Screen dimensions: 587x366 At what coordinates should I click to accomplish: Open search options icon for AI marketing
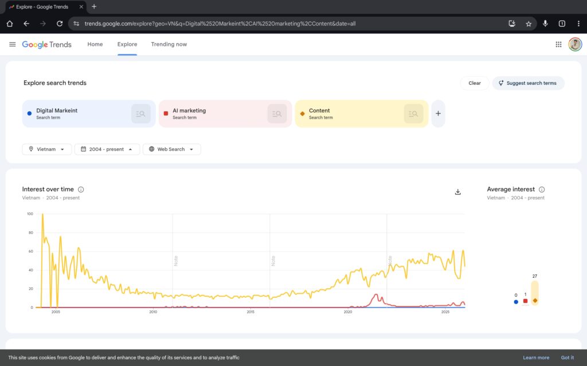(x=277, y=114)
